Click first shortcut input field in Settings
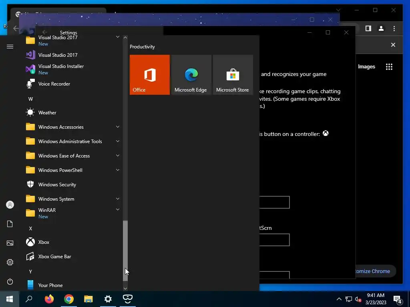This screenshot has width=410, height=307. (x=274, y=202)
